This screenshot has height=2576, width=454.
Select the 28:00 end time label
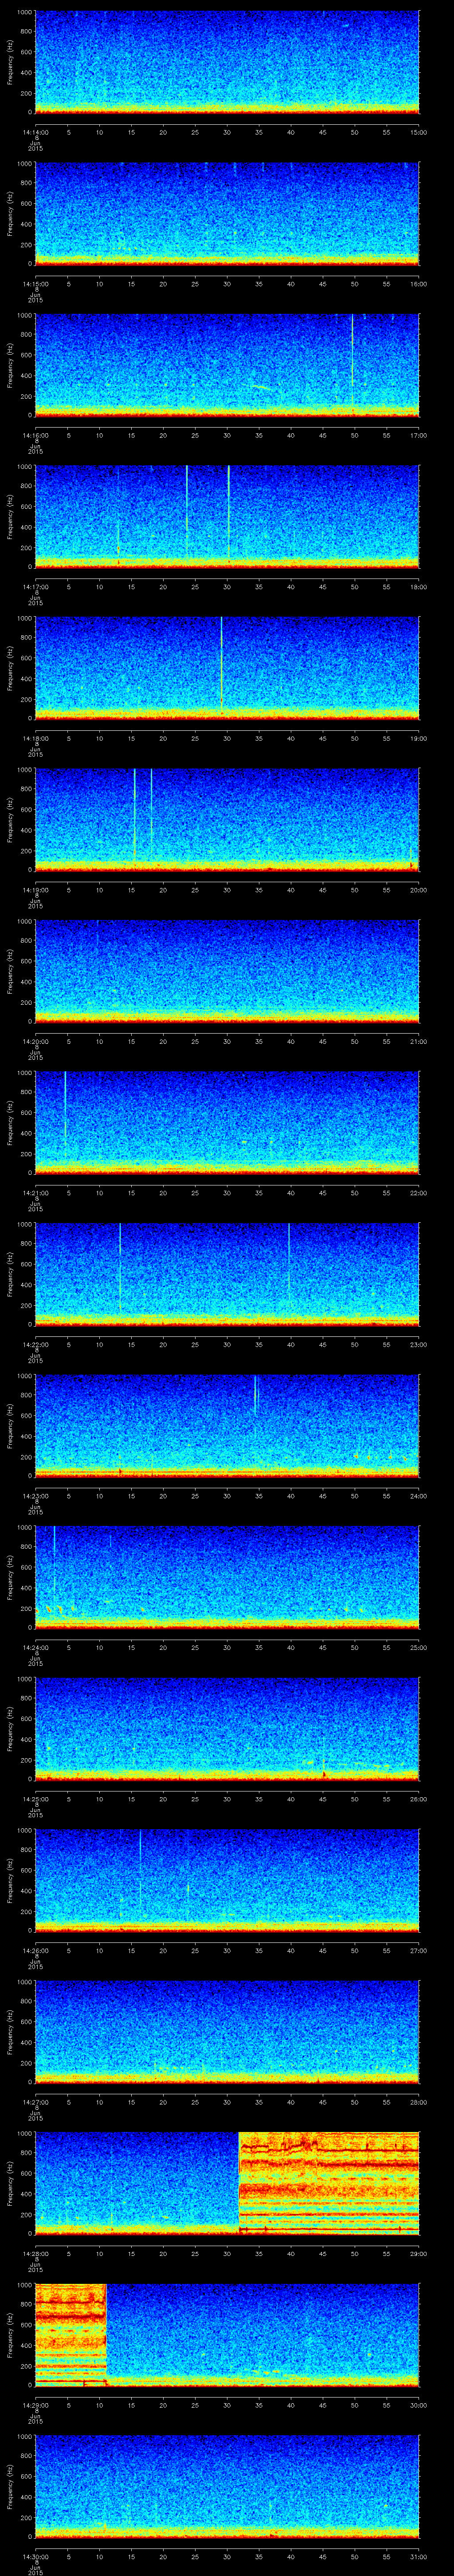coord(418,2102)
